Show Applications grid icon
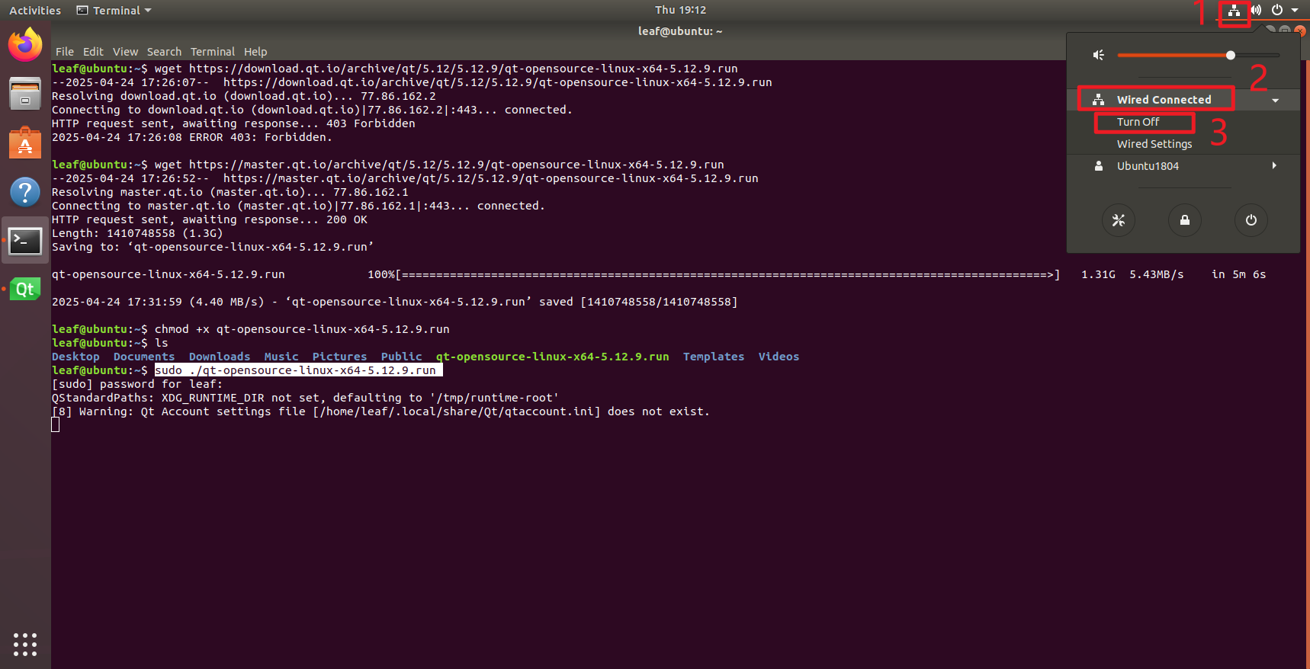This screenshot has width=1310, height=669. [x=25, y=644]
